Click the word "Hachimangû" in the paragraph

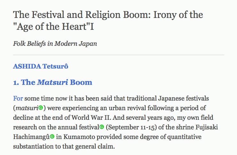(31, 136)
